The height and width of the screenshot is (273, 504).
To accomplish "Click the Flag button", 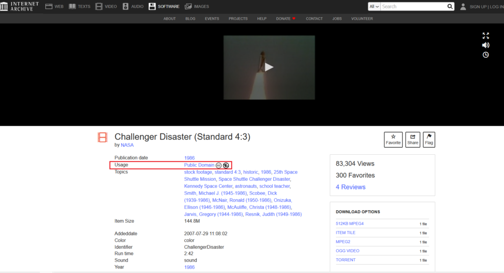I will click(429, 140).
